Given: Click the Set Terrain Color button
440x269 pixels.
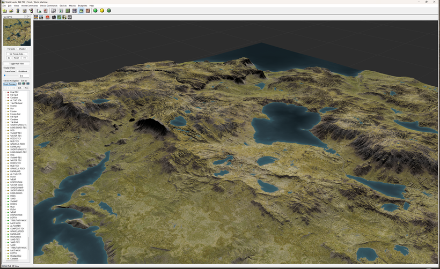Looking at the screenshot, I should [17, 54].
